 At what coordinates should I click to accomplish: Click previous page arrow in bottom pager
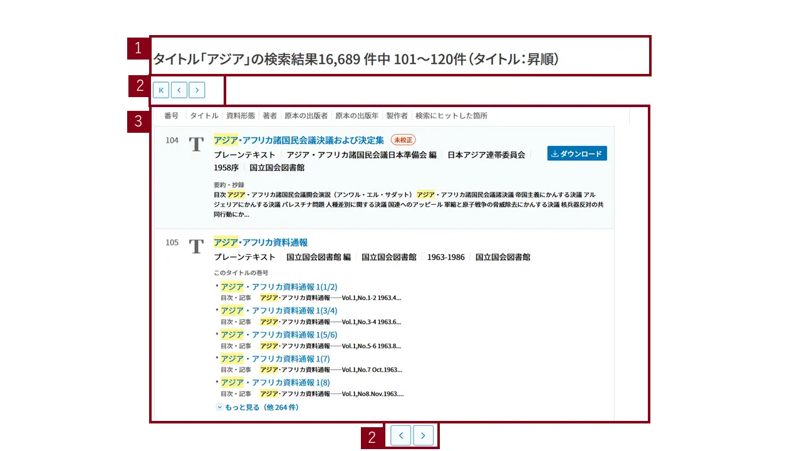click(x=401, y=435)
